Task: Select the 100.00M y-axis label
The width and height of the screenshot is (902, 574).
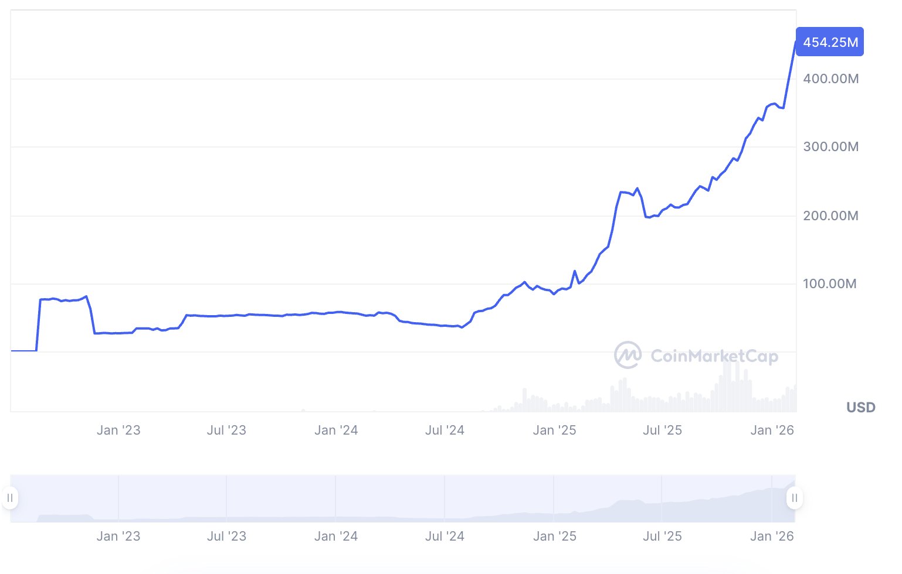Action: point(829,283)
